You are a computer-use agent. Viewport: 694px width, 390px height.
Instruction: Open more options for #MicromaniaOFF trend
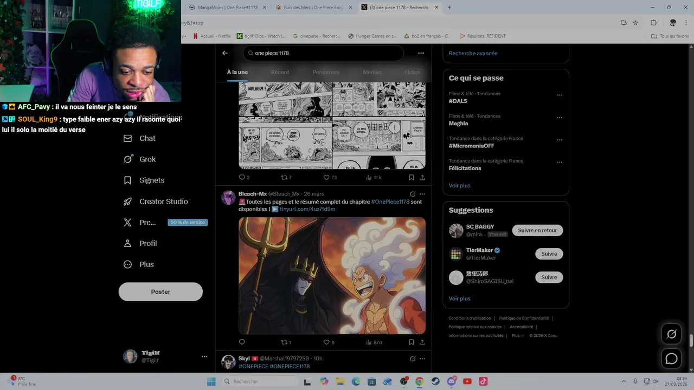(560, 140)
